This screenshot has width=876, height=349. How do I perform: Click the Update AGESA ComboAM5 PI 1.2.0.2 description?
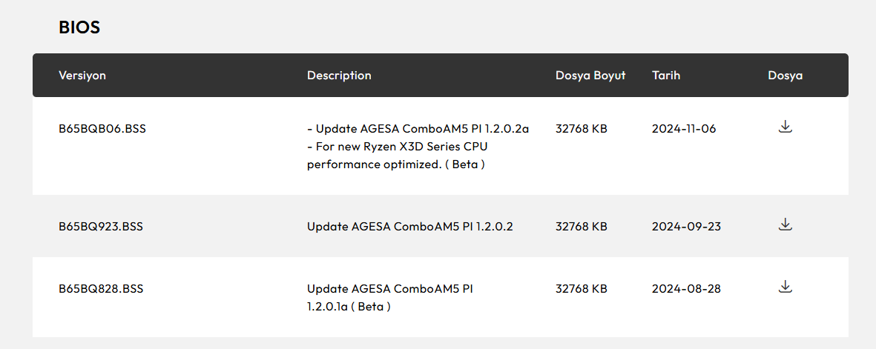pyautogui.click(x=410, y=227)
